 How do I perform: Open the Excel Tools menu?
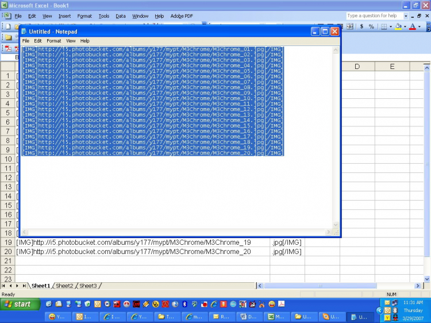pos(104,16)
